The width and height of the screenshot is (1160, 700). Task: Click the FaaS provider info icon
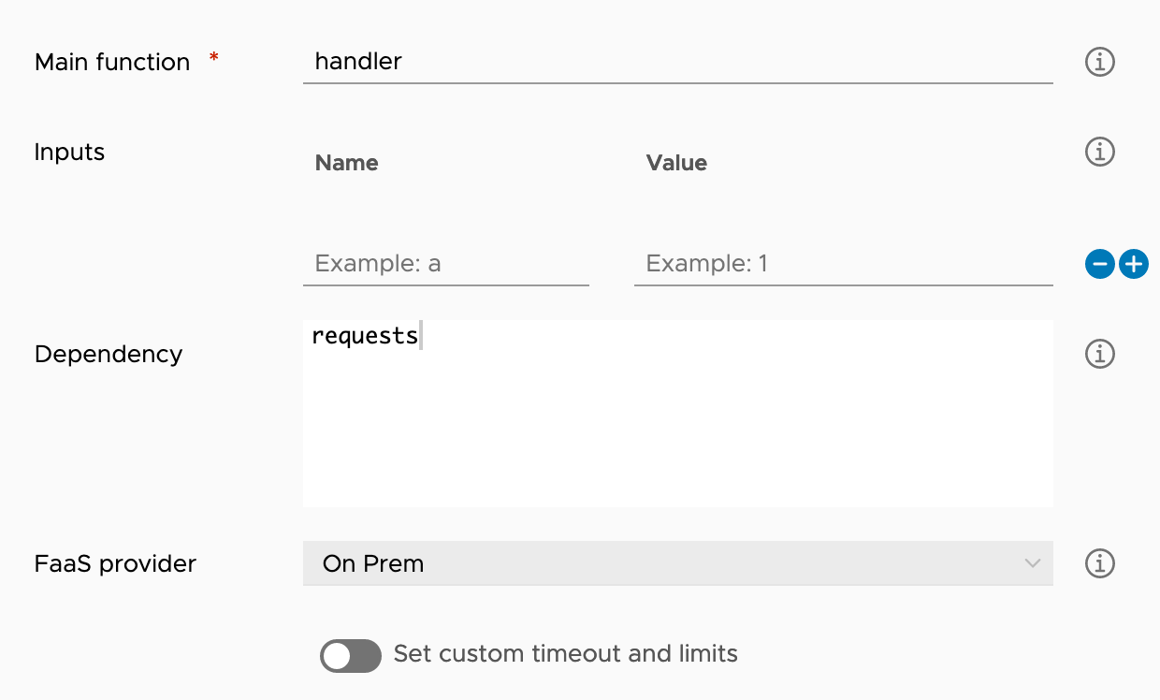(1099, 563)
